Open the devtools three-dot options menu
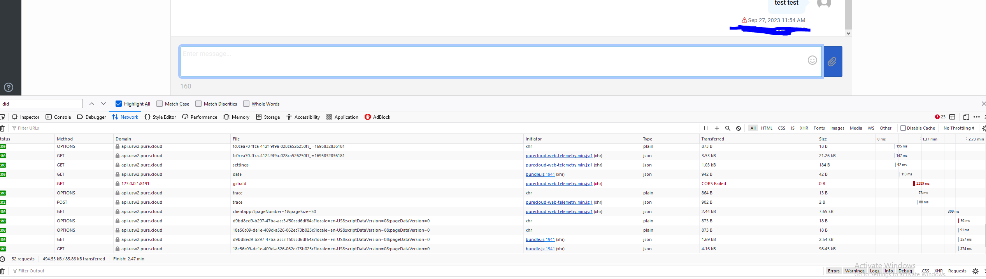986x279 pixels. (977, 117)
